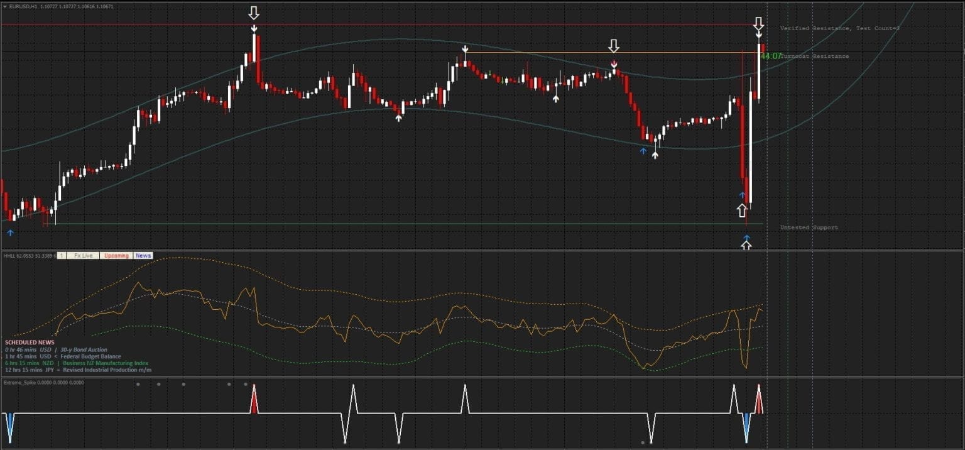
Task: Click the '1' tab next to the HHLL readout
Action: click(60, 256)
